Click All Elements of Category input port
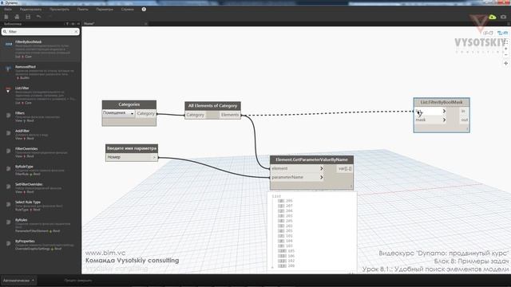The image size is (511, 287). point(195,115)
